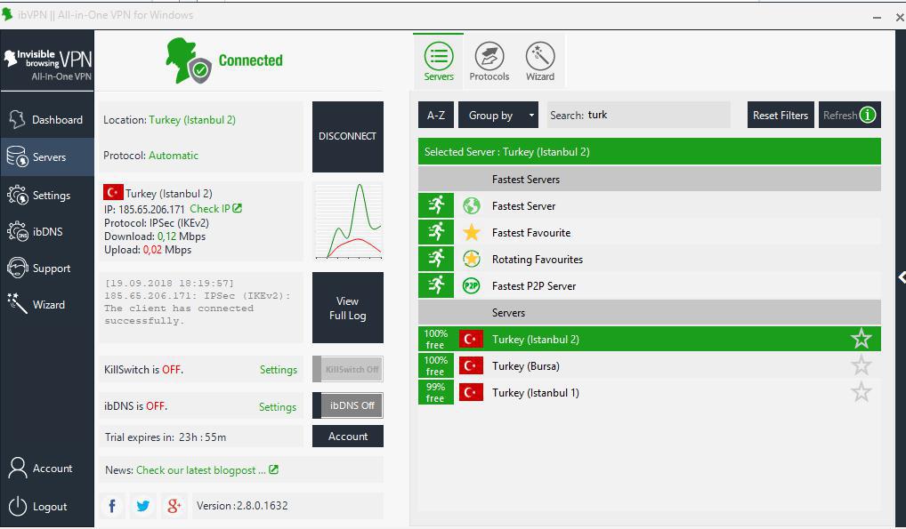Open the Twitter social icon

(x=142, y=506)
